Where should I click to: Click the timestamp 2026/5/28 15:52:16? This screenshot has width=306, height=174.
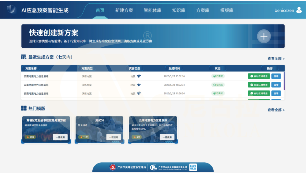point(174,76)
